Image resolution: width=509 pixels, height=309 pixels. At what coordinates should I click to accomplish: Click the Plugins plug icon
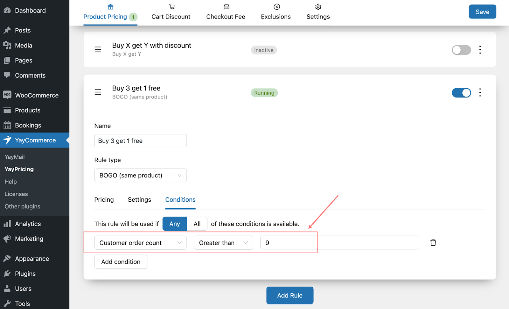click(7, 273)
